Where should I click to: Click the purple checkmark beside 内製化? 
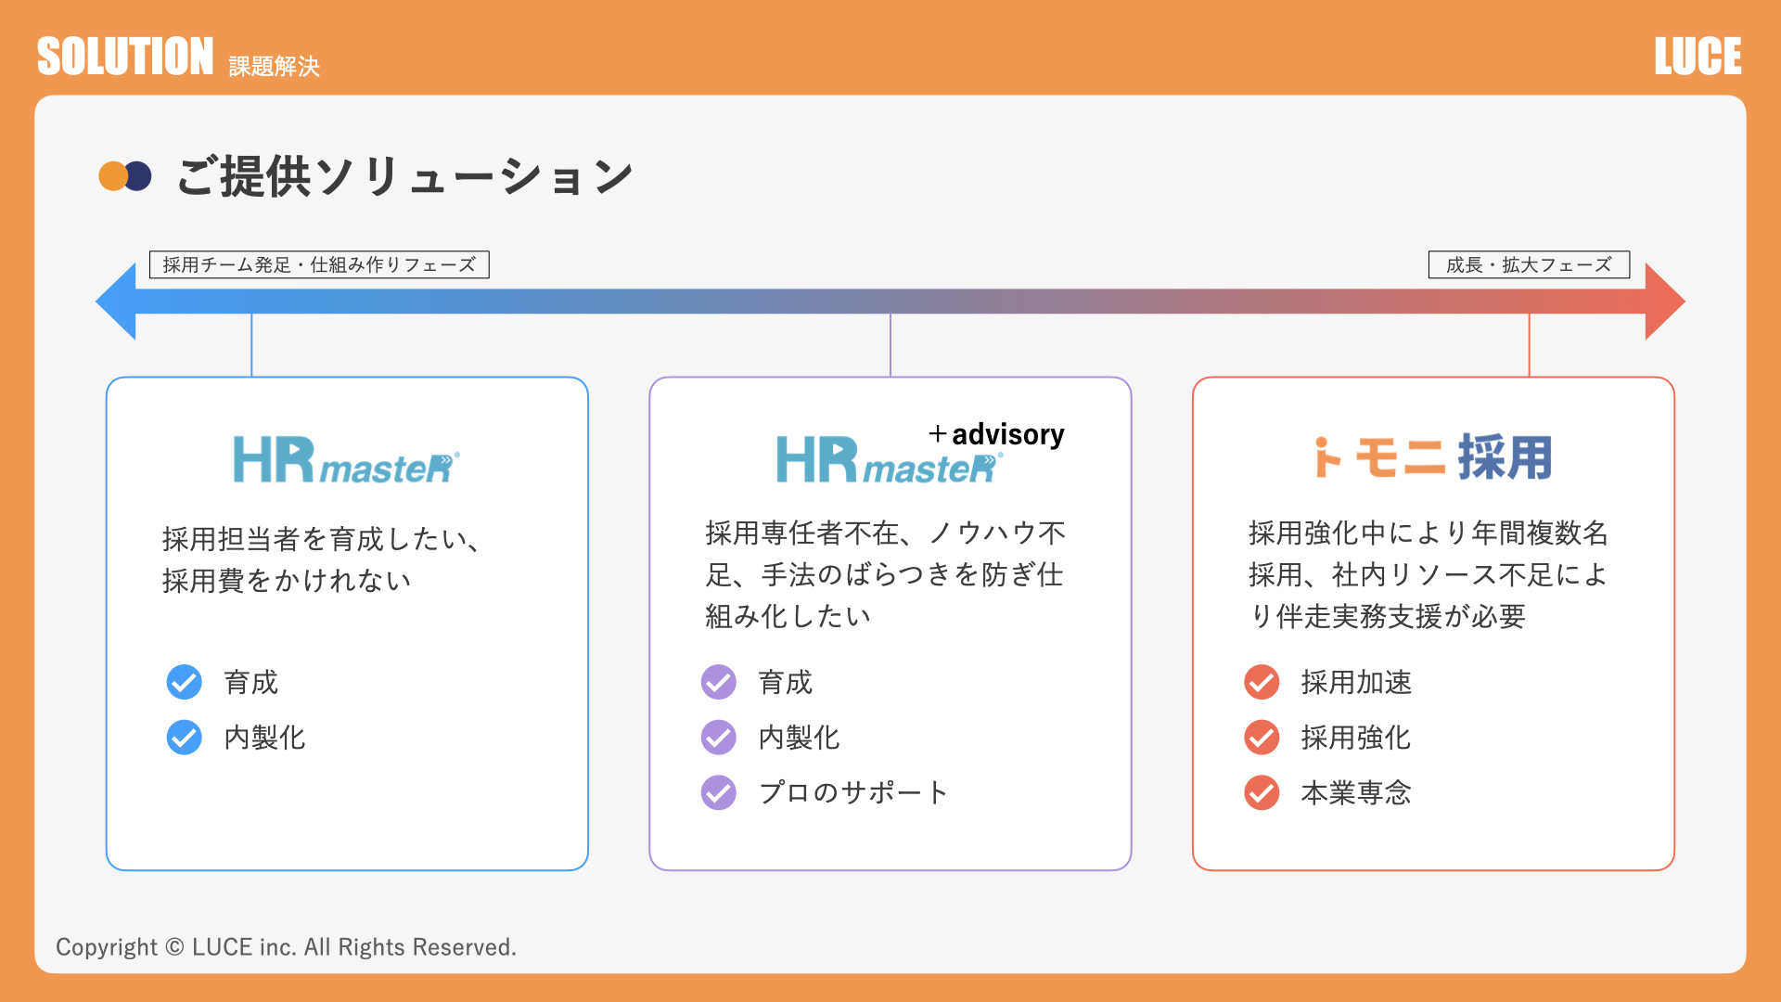point(719,738)
